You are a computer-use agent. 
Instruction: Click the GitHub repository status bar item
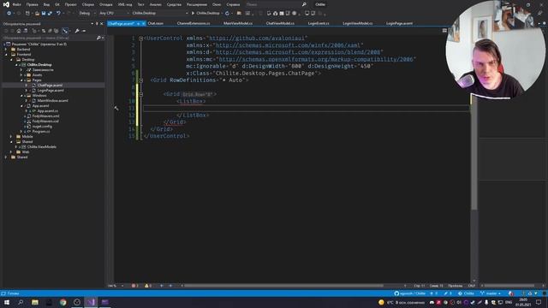409,293
